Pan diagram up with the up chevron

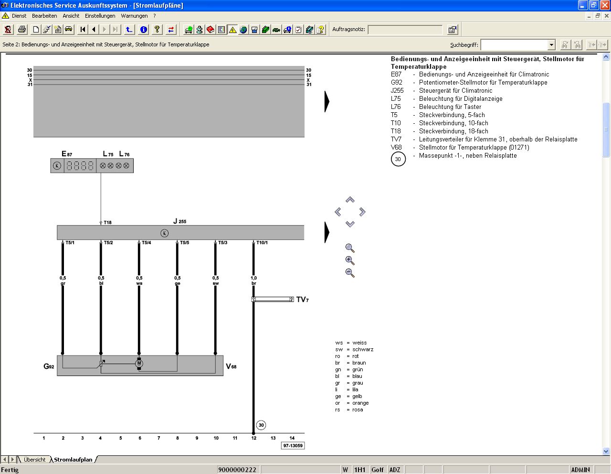pos(350,200)
